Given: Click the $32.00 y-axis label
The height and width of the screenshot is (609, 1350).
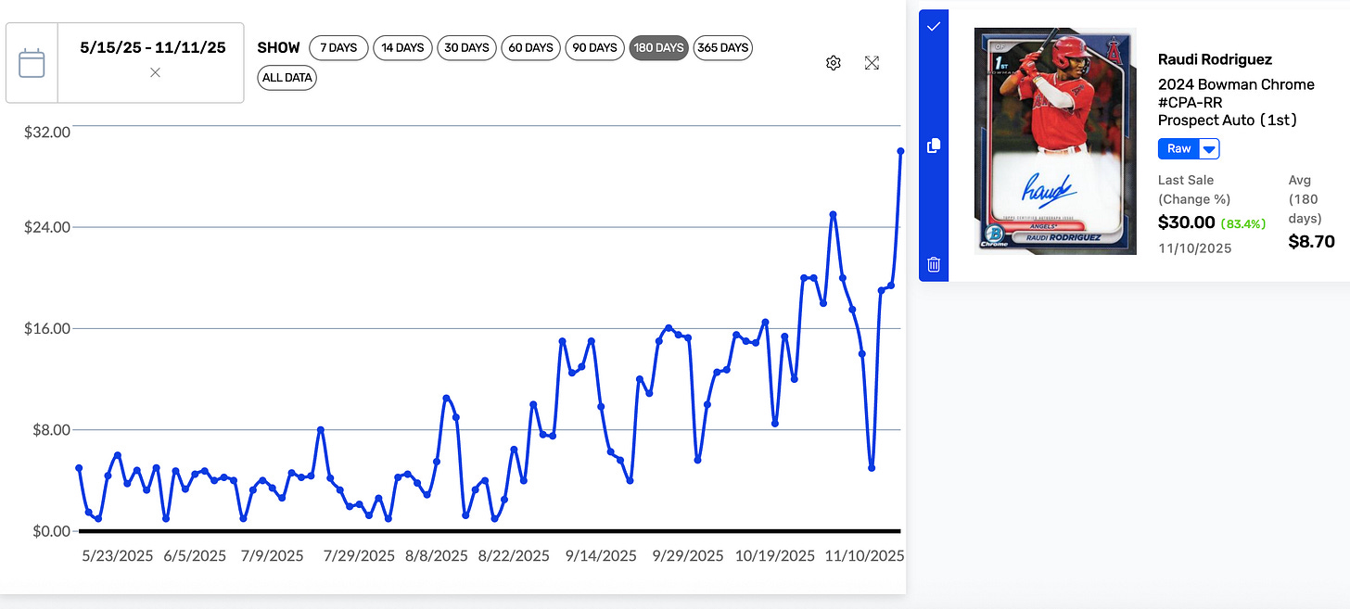Looking at the screenshot, I should coord(47,132).
